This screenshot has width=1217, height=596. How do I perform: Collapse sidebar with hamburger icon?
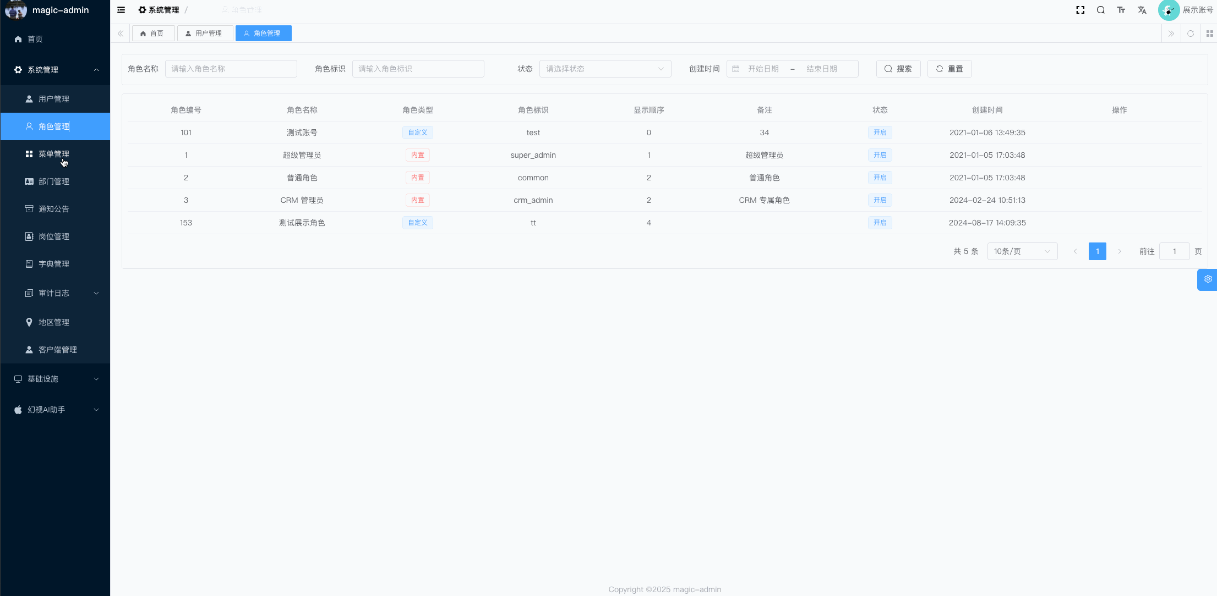[x=121, y=10]
